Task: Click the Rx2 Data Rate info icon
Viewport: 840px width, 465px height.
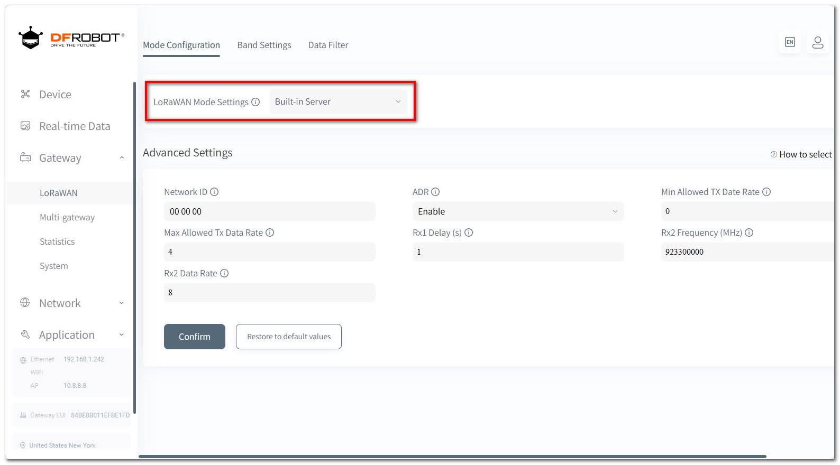Action: (224, 273)
